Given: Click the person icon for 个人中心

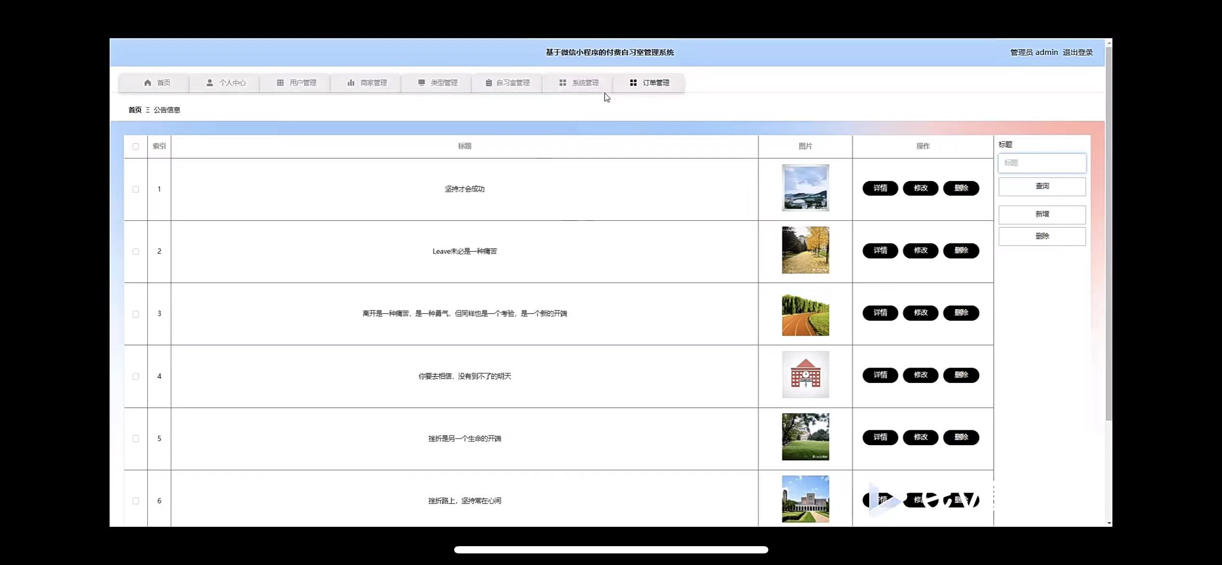Looking at the screenshot, I should (209, 83).
